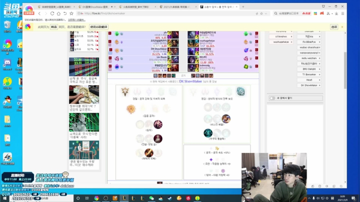Click selected yellow keystone rune under Precision
The width and height of the screenshot is (360, 202).
coord(131,108)
